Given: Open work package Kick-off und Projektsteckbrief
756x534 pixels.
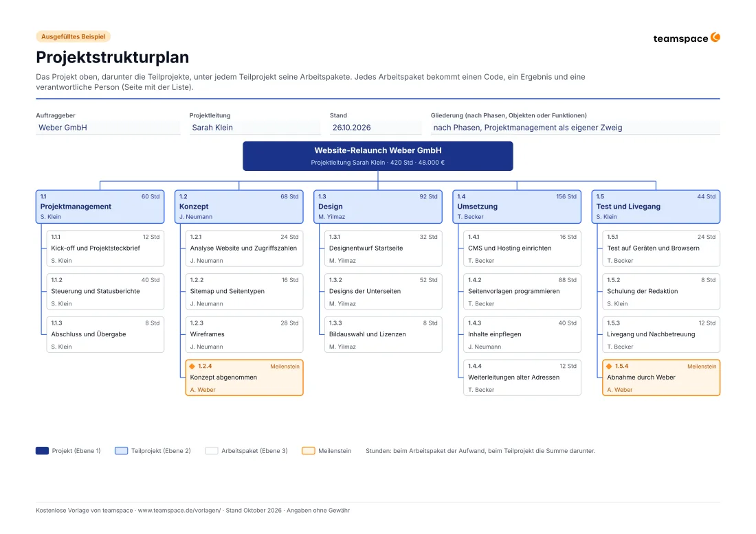Looking at the screenshot, I should (105, 248).
